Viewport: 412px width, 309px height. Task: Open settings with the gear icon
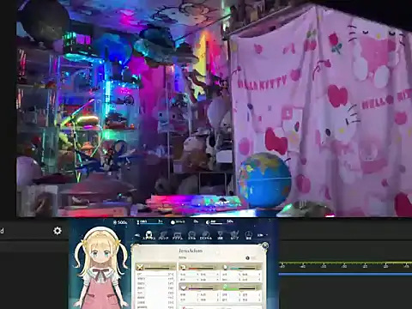[58, 231]
